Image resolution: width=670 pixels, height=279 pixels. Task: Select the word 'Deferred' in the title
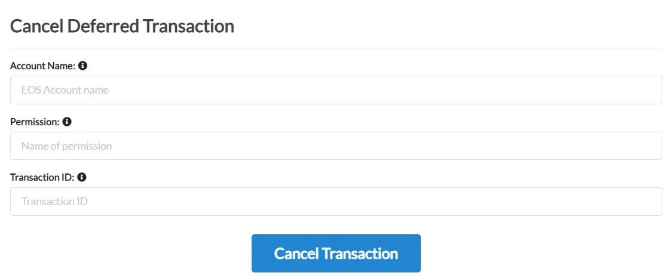coord(103,26)
